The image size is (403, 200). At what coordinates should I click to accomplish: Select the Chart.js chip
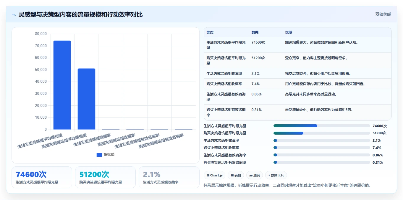[x=214, y=175]
